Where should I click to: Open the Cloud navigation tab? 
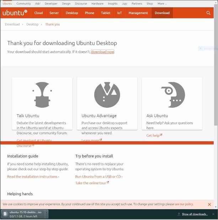pos(38,13)
